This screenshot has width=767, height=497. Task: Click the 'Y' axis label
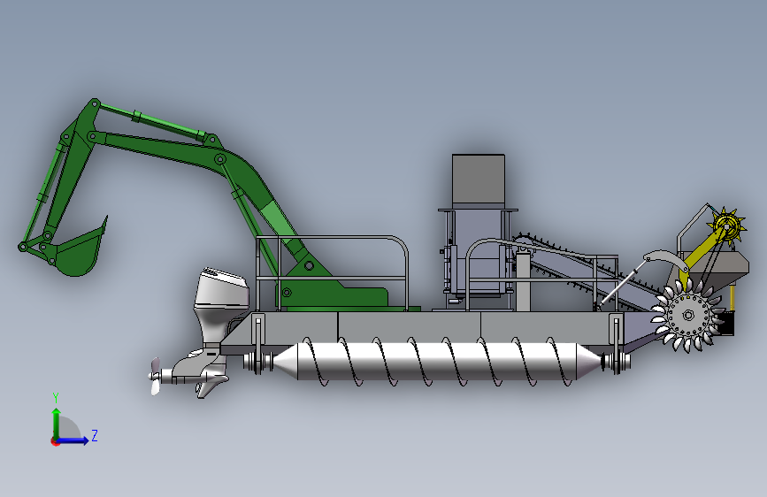pyautogui.click(x=56, y=398)
